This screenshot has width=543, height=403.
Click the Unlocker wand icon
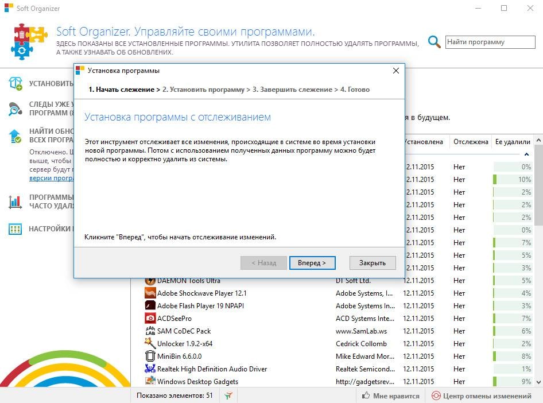(x=150, y=343)
